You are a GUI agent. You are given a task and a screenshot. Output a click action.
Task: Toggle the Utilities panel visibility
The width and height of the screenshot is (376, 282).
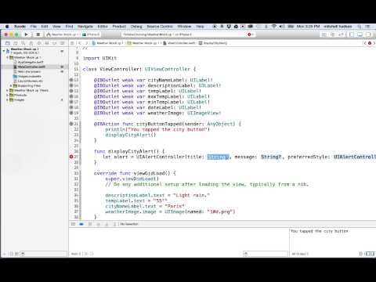[368, 34]
